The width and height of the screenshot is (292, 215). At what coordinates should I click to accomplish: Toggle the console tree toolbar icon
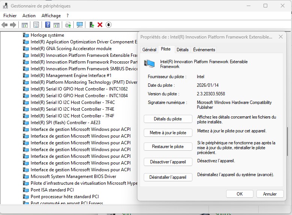click(25, 25)
